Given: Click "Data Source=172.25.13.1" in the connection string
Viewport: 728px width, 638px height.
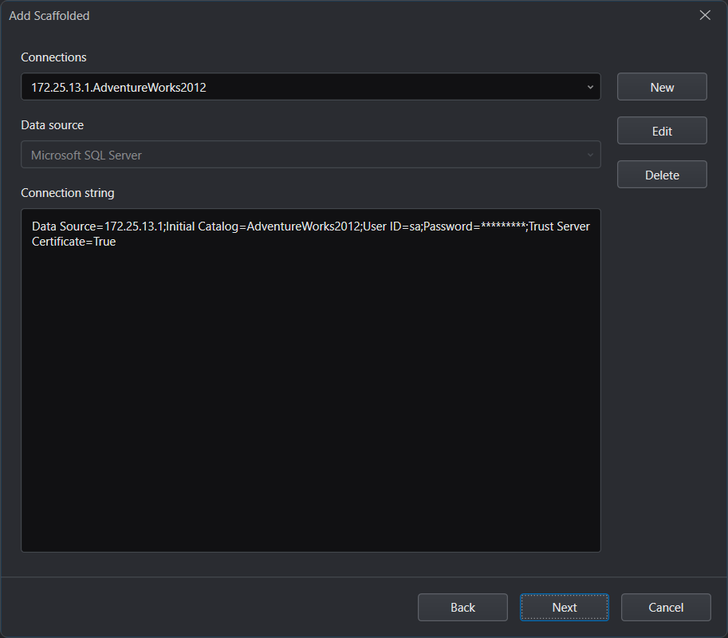Looking at the screenshot, I should (x=96, y=226).
